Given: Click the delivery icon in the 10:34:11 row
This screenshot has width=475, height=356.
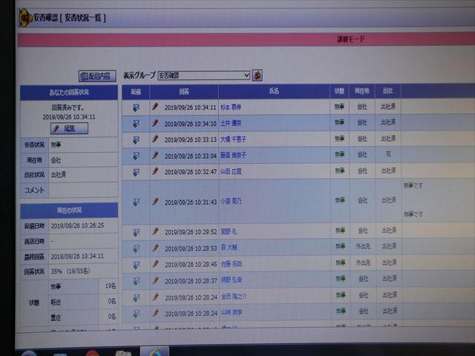Looking at the screenshot, I should pos(136,108).
